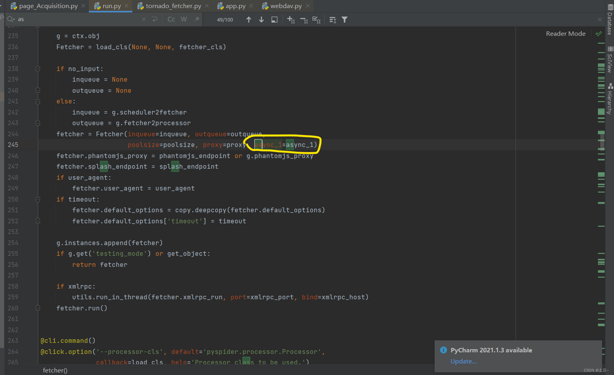
Task: Open search history dropdown magnifier
Action: 11,19
